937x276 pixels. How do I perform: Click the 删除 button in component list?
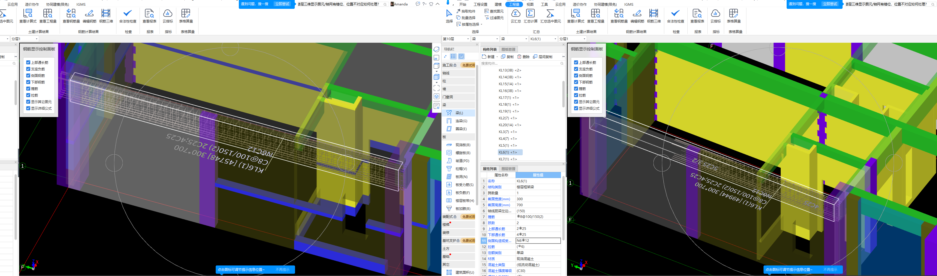(x=523, y=57)
